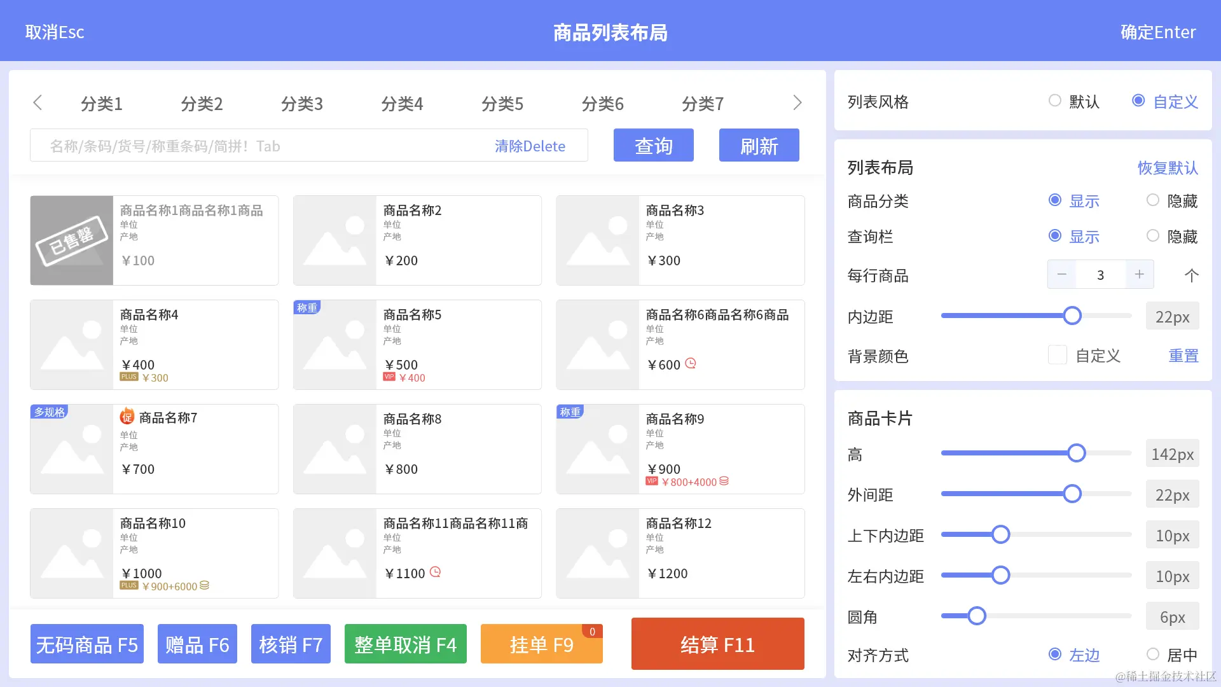Open the 分类6 category tab
This screenshot has width=1221, height=687.
[x=602, y=104]
